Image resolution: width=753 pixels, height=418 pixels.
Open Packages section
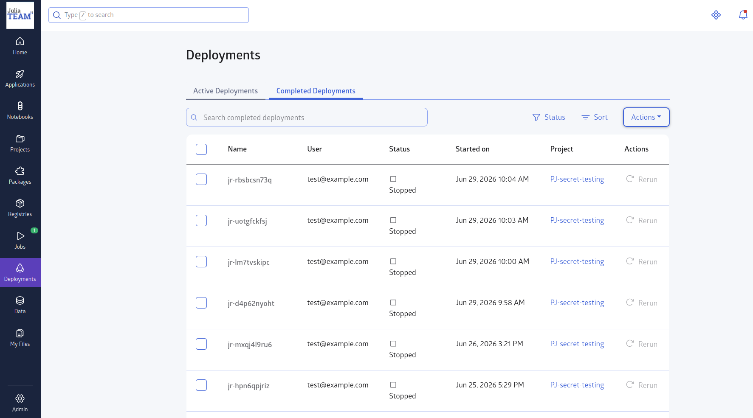point(20,176)
